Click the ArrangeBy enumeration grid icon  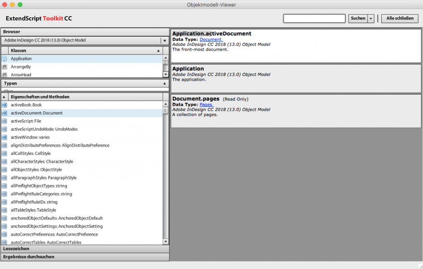pos(4,67)
